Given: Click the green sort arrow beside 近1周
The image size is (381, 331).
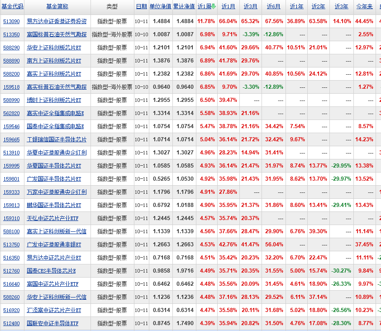Looking at the screenshot, I should click(213, 7).
